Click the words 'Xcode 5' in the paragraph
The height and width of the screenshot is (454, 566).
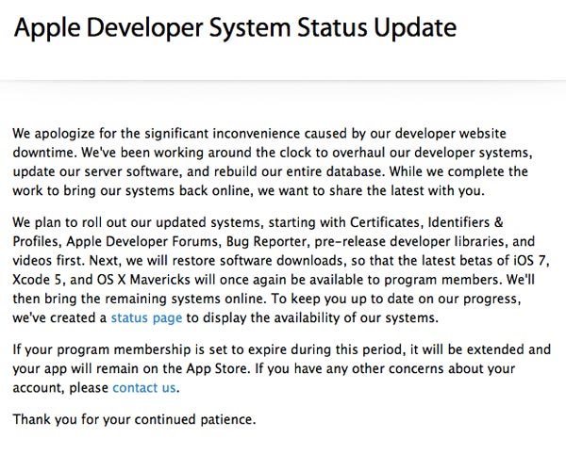(39, 280)
